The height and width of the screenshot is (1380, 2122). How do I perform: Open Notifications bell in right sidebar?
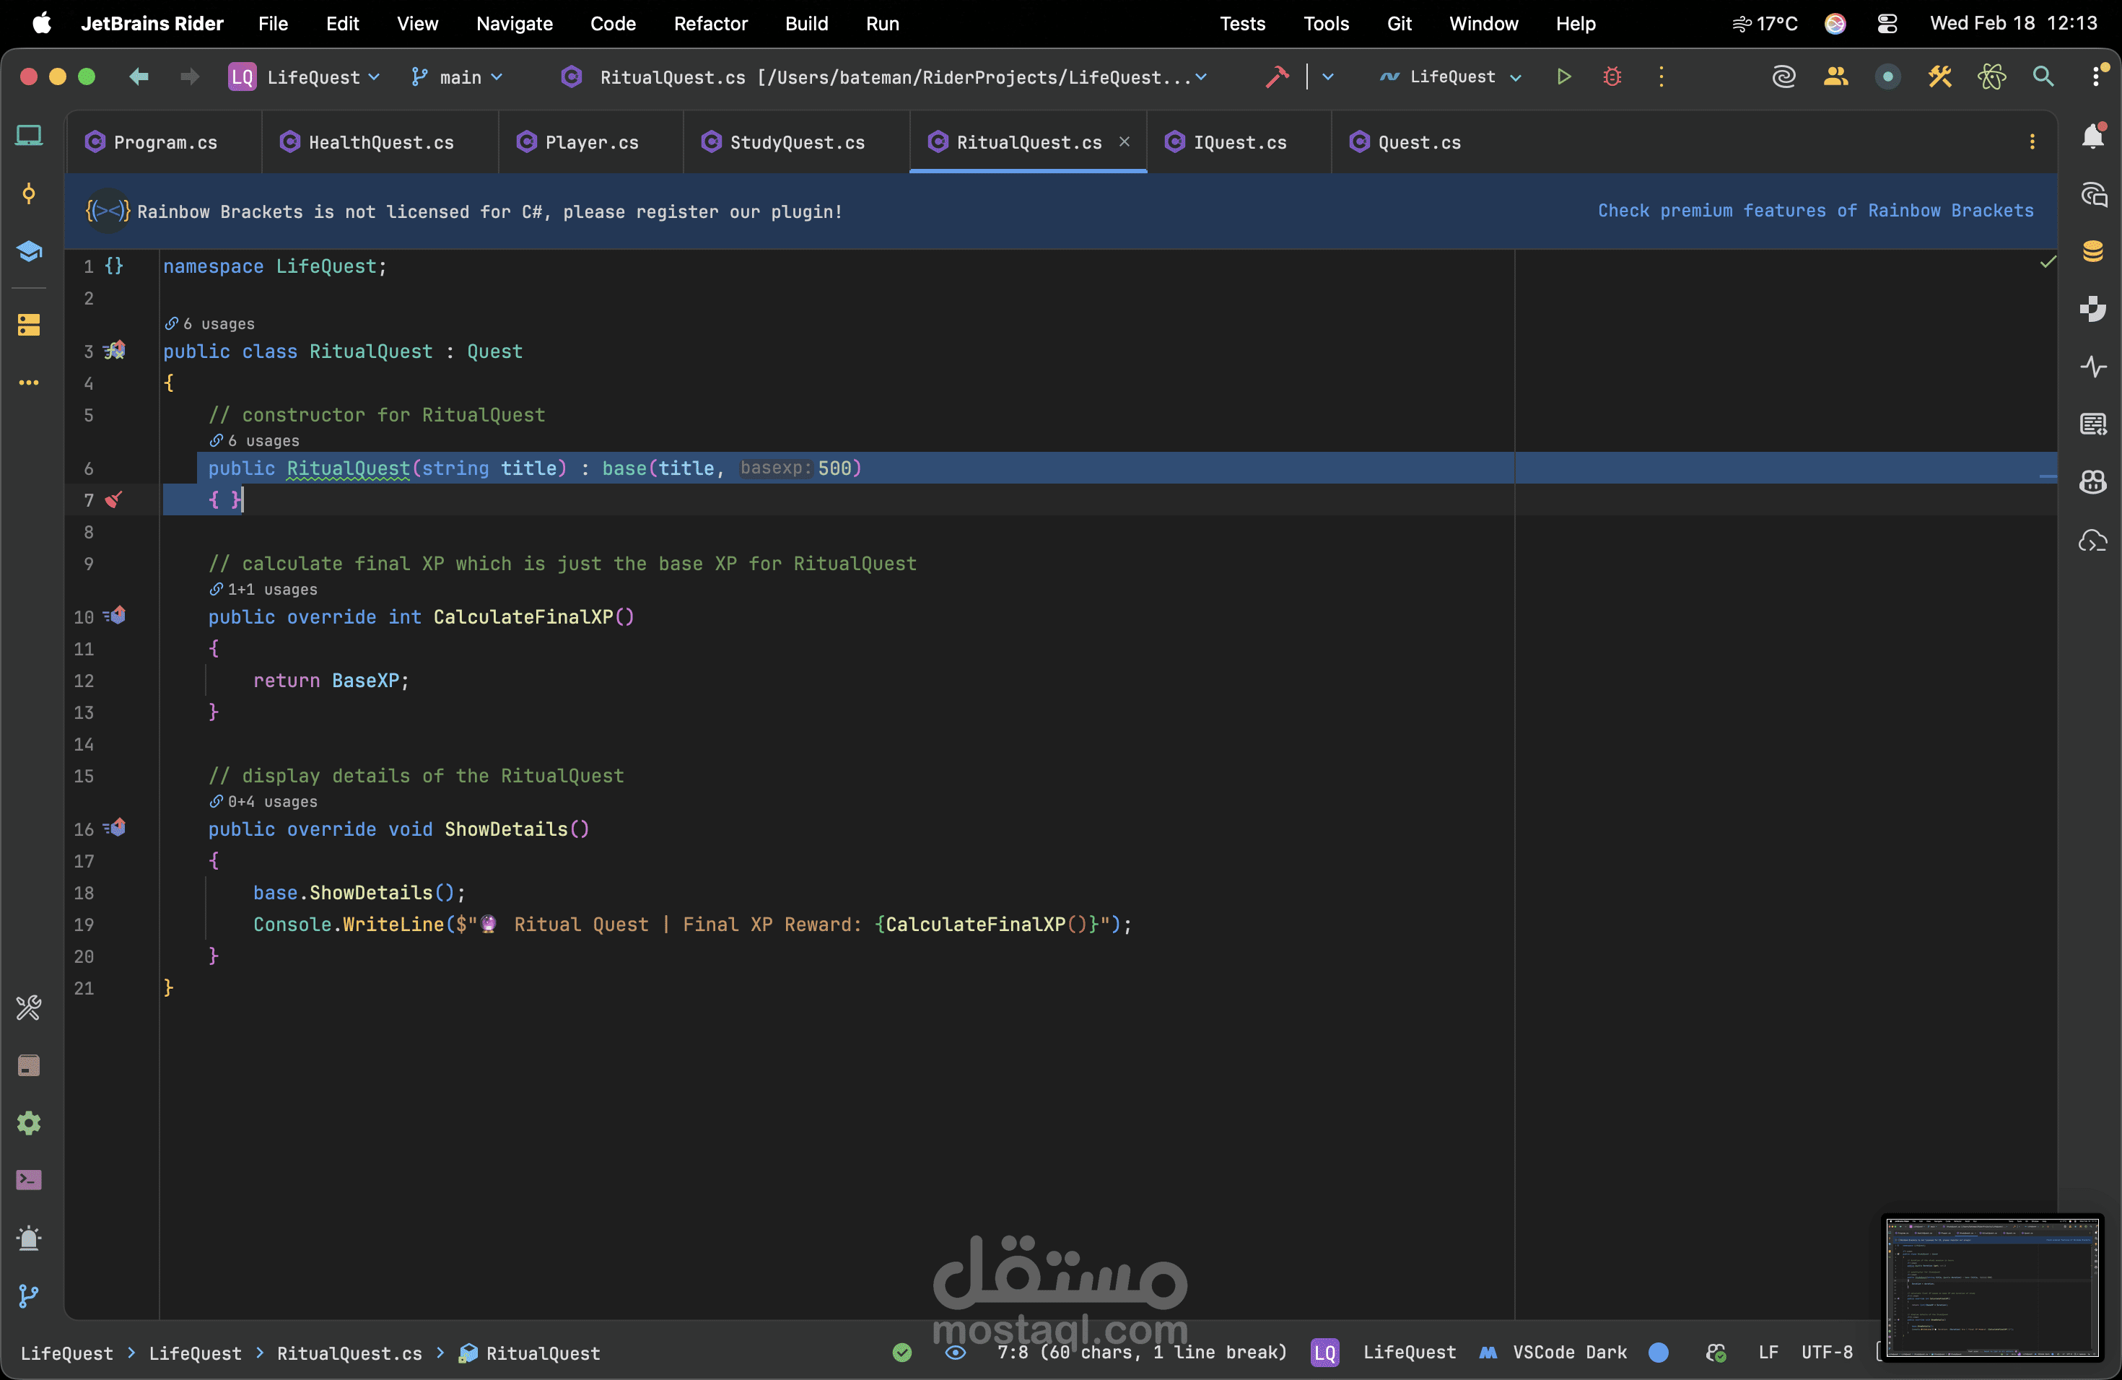2092,136
